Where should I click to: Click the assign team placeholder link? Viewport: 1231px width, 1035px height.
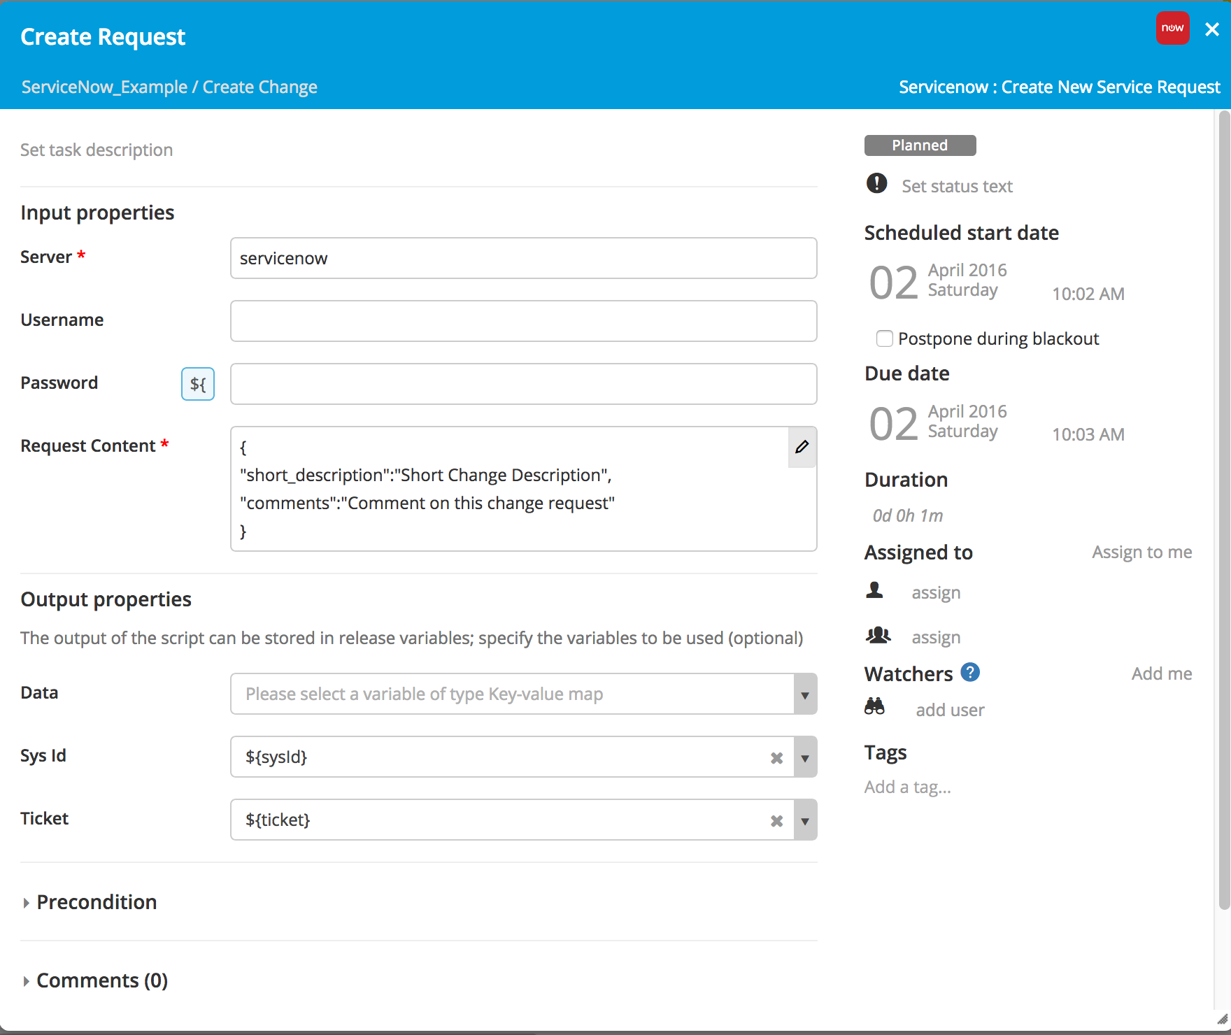(936, 638)
